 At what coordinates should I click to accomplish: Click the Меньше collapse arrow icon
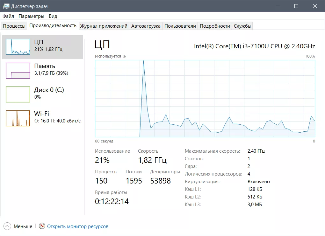pyautogui.click(x=7, y=226)
